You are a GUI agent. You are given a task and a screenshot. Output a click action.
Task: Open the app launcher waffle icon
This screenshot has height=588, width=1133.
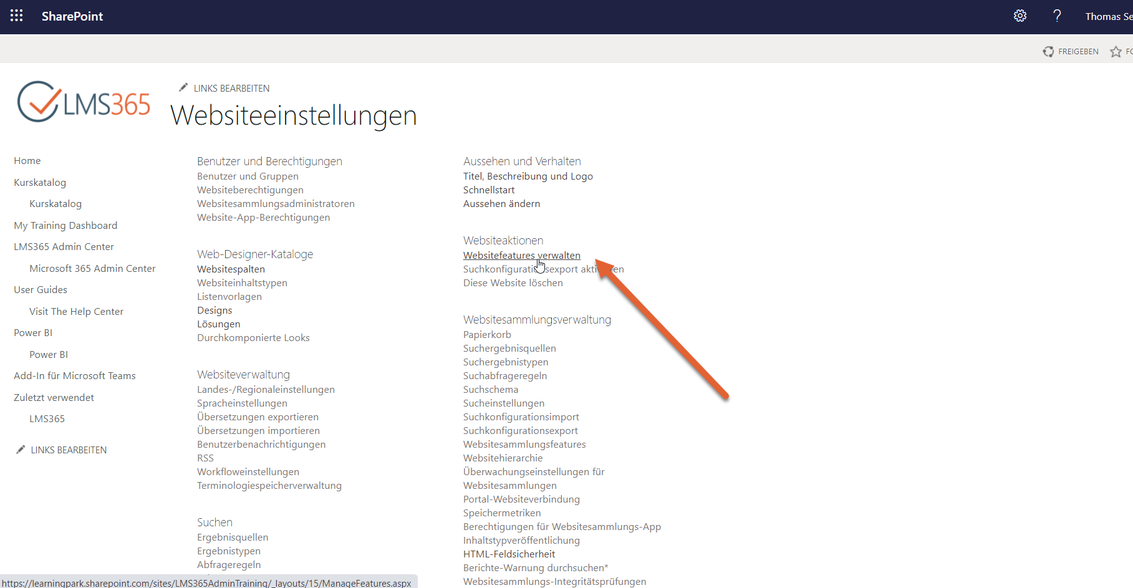(x=16, y=16)
